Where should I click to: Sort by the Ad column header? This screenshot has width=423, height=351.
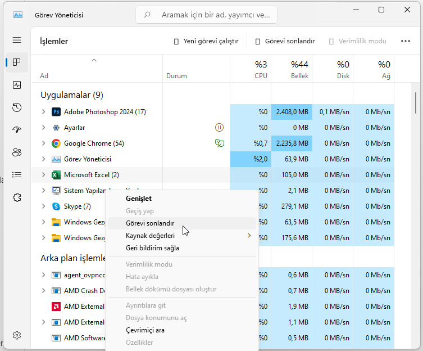tap(97, 69)
